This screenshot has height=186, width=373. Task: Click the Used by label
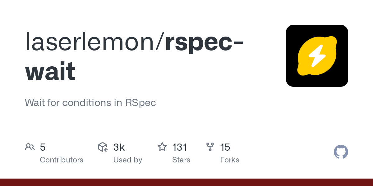(x=128, y=160)
